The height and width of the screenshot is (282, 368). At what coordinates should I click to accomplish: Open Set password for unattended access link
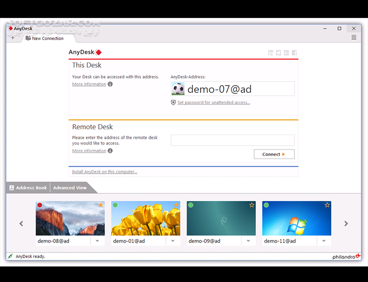pyautogui.click(x=214, y=103)
